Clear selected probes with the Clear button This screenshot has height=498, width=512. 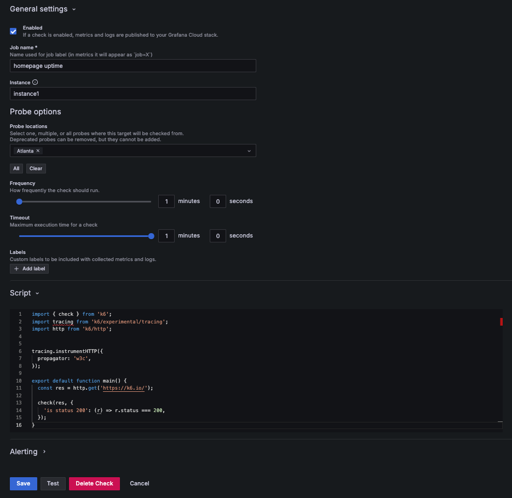click(x=36, y=168)
